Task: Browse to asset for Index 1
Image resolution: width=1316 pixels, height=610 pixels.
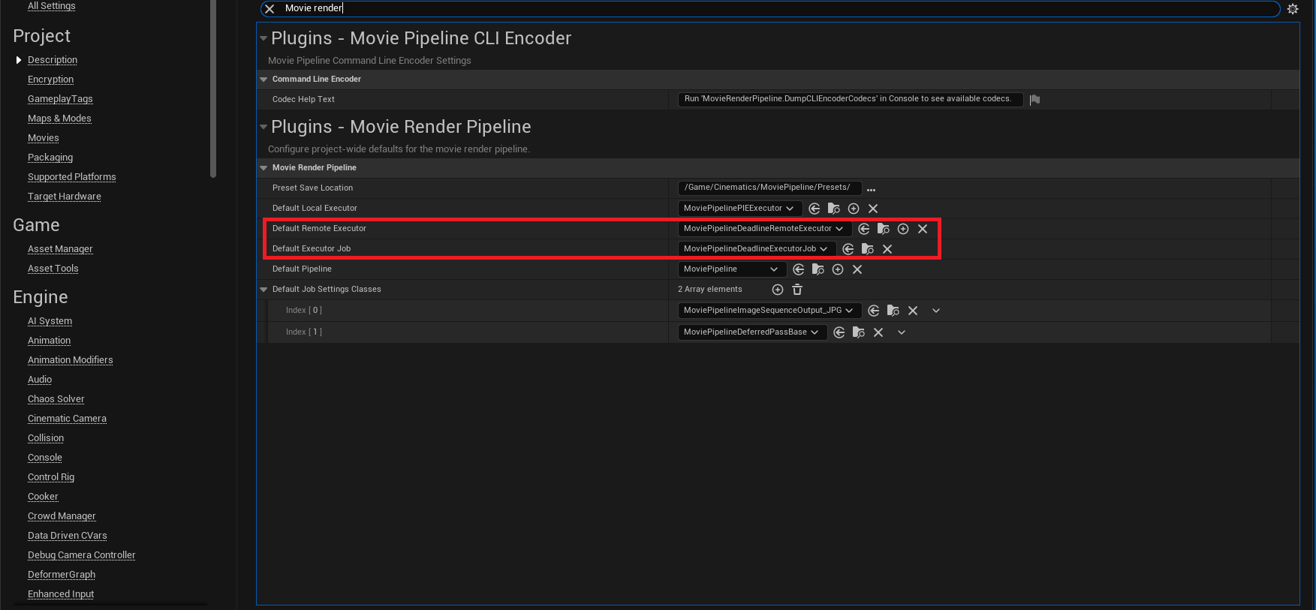Action: click(x=859, y=332)
